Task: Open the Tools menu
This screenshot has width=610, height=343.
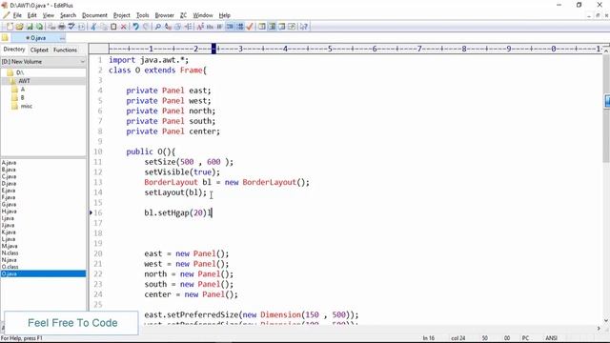Action: 142,15
